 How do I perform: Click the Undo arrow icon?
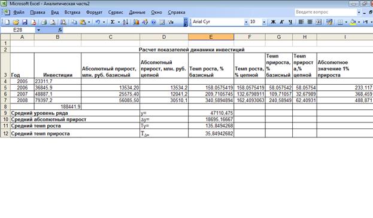coord(98,22)
